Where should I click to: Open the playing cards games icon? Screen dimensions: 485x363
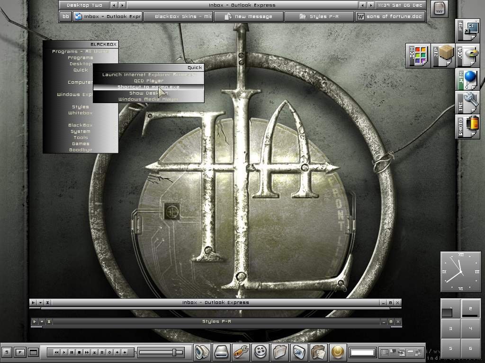pyautogui.click(x=319, y=352)
